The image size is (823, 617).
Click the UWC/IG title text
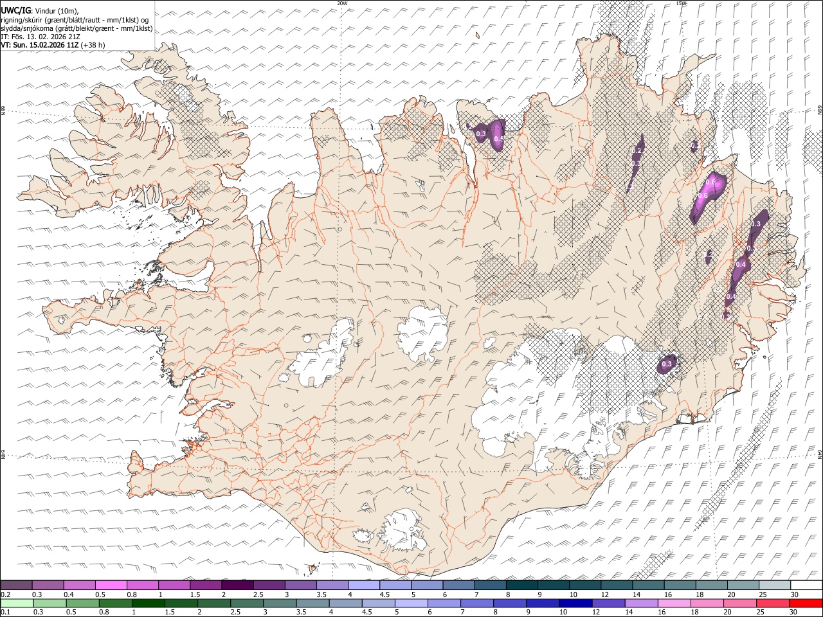(x=15, y=10)
